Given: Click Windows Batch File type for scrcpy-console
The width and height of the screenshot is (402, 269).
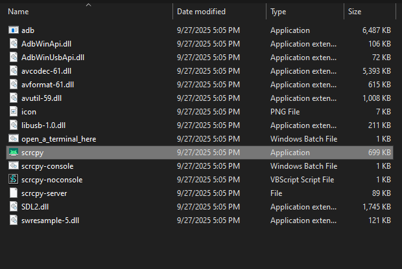Looking at the screenshot, I should coord(304,166).
